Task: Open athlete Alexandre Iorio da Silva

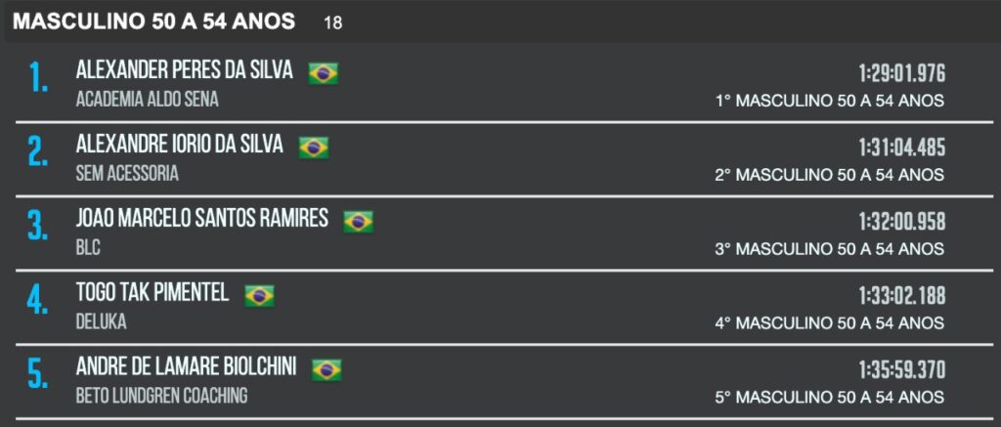Action: (x=180, y=145)
